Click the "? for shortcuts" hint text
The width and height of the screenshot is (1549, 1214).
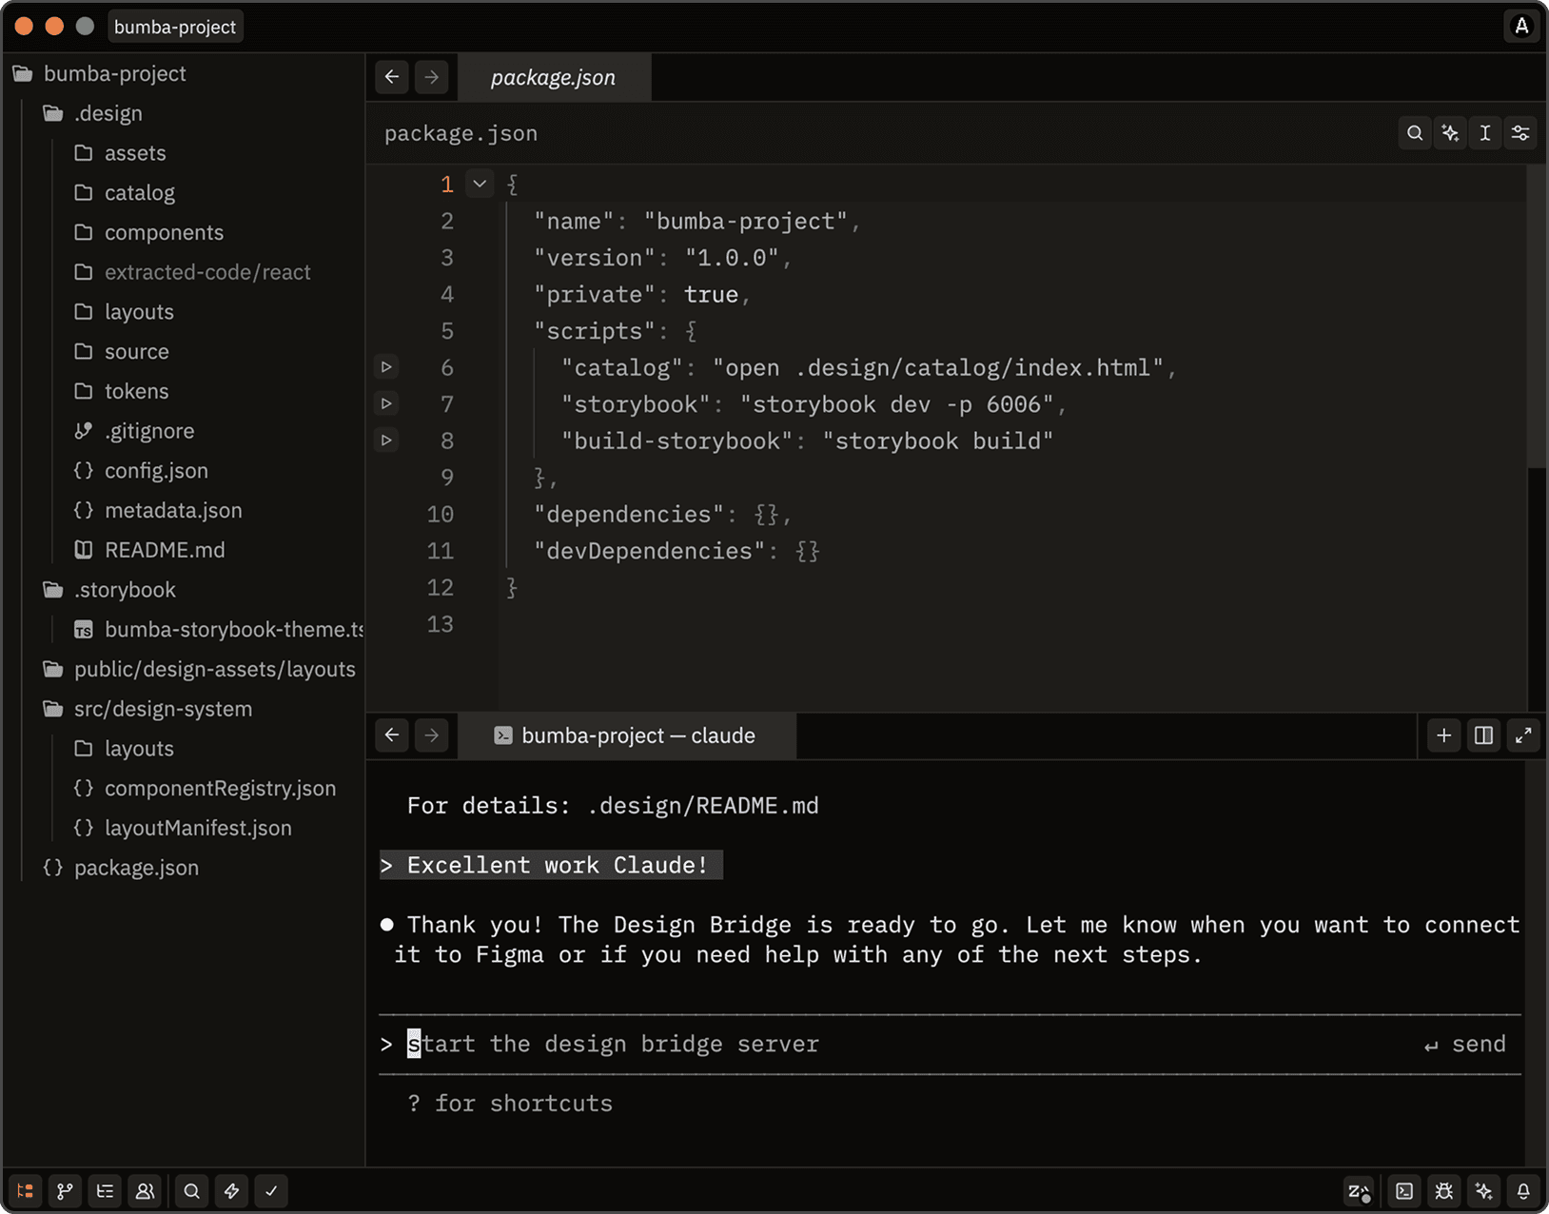pos(510,1104)
